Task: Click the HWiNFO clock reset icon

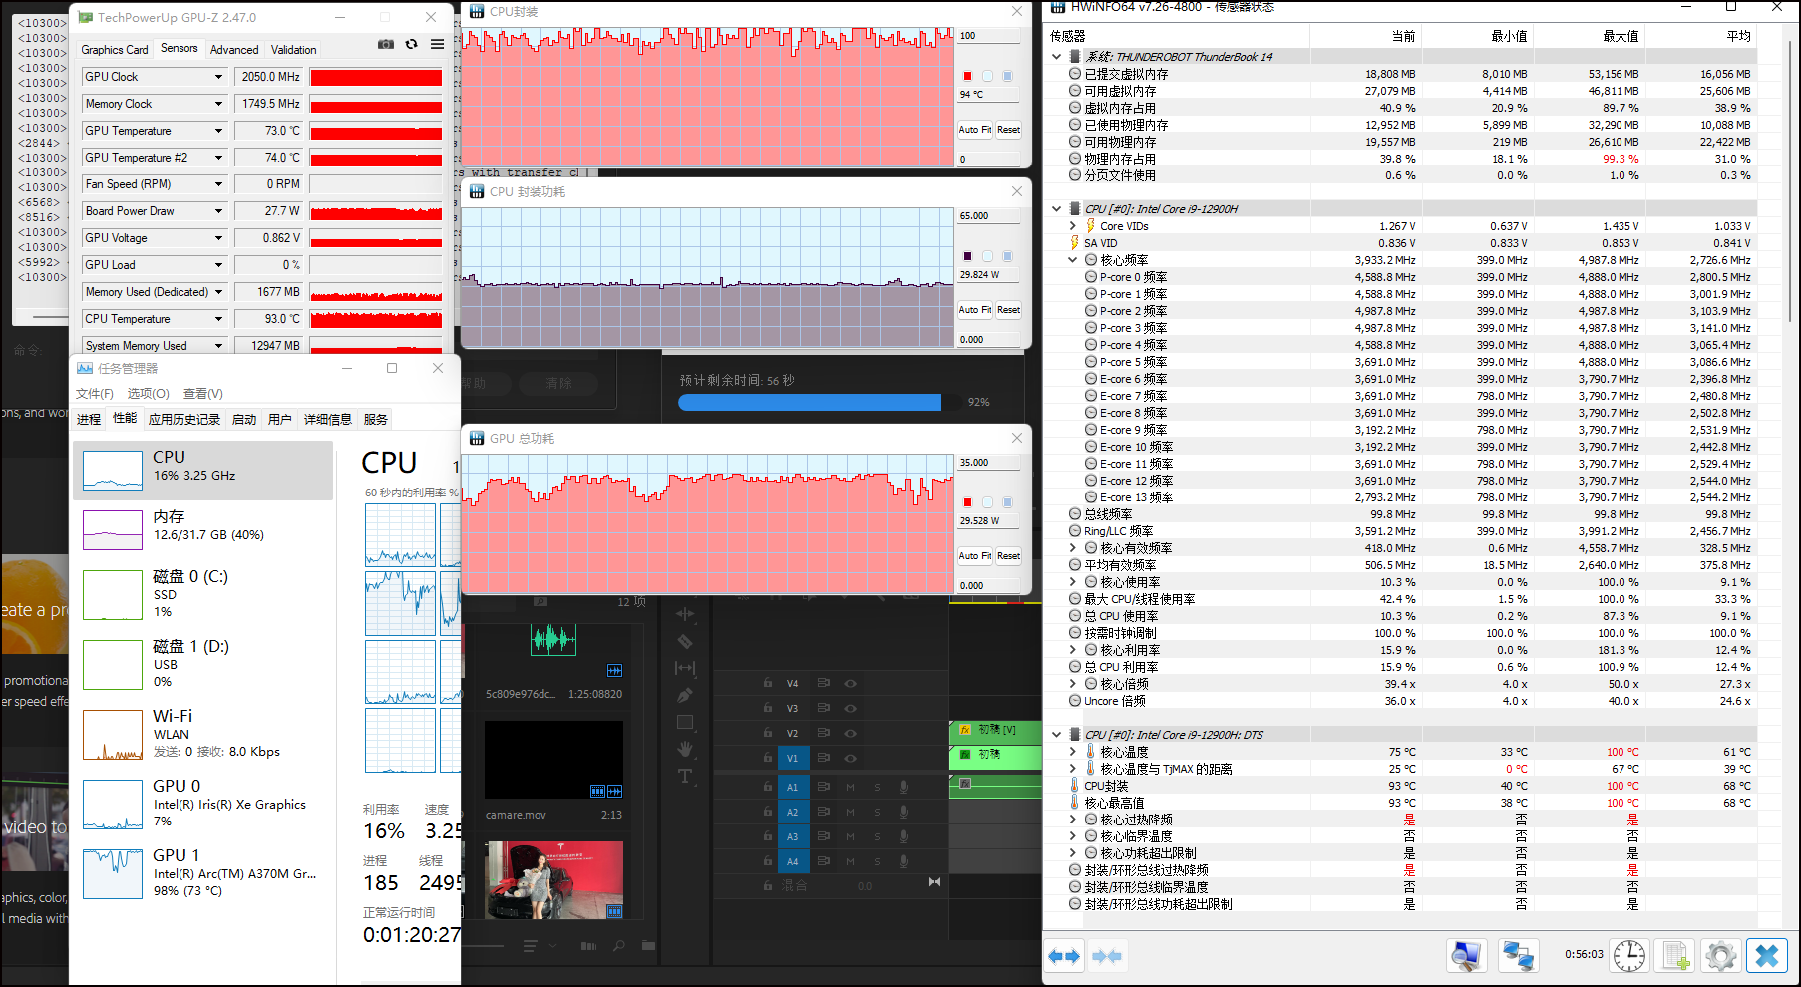Action: (x=1629, y=957)
